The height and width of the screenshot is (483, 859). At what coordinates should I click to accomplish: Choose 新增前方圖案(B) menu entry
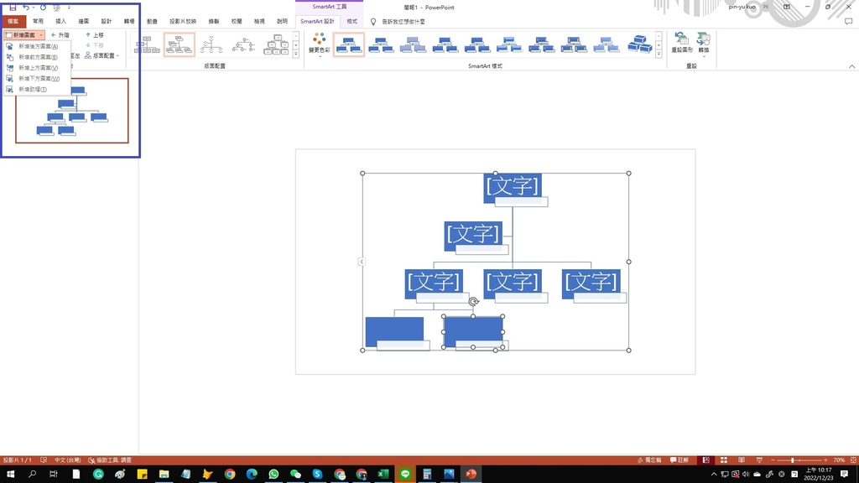point(37,57)
